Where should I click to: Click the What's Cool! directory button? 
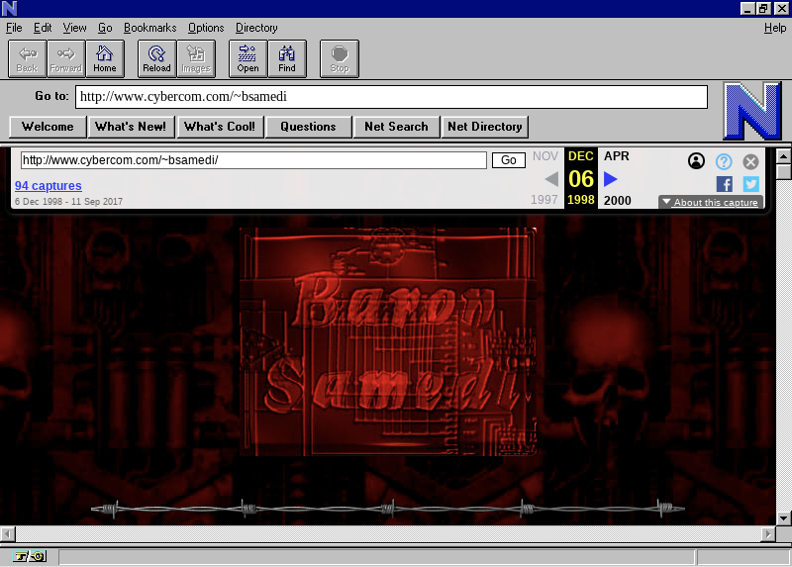point(220,127)
